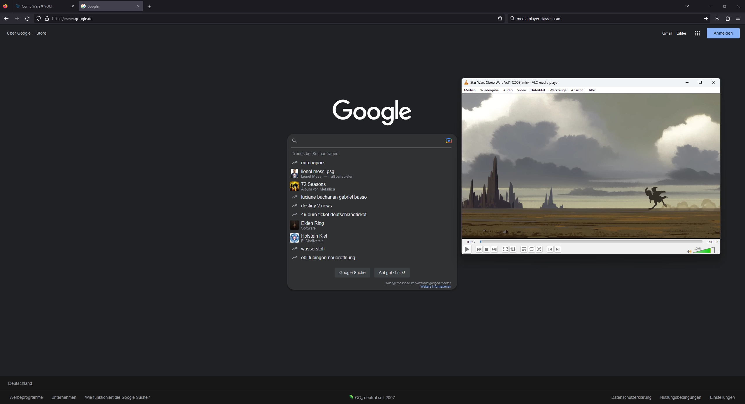
Task: Open VLC Audio menu
Action: point(508,90)
